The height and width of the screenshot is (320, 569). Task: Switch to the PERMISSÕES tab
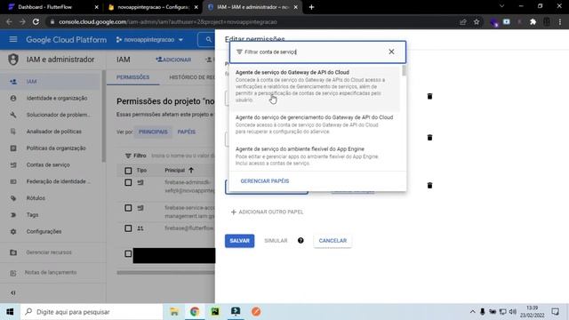[132, 77]
